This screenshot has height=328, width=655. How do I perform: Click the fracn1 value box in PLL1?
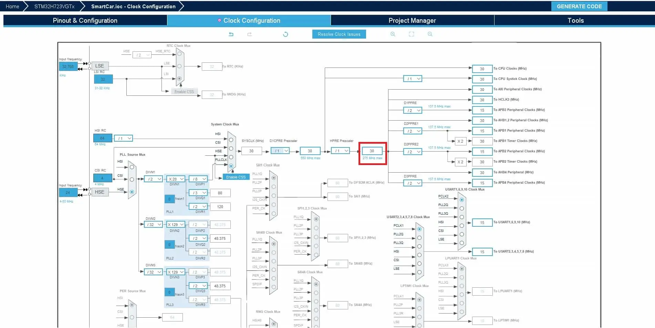click(x=169, y=199)
